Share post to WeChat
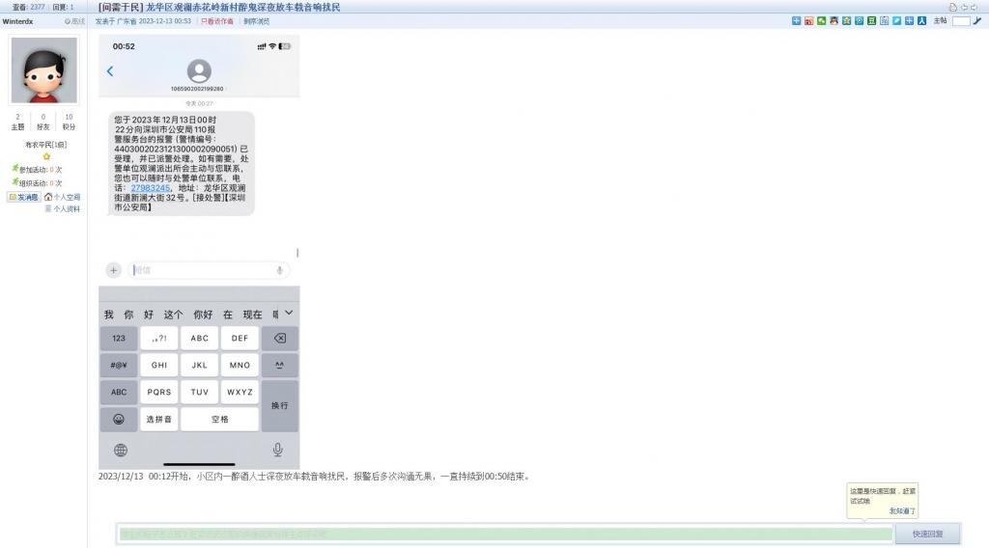 coord(821,20)
